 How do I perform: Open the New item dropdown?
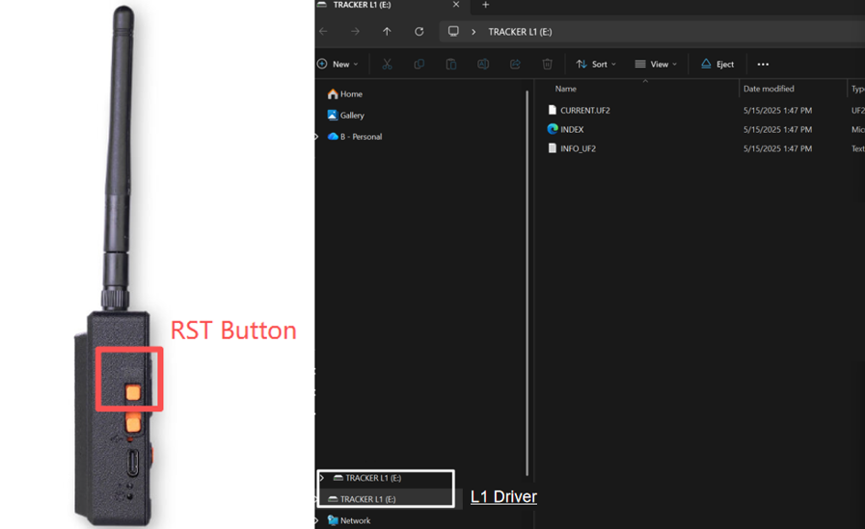[338, 65]
